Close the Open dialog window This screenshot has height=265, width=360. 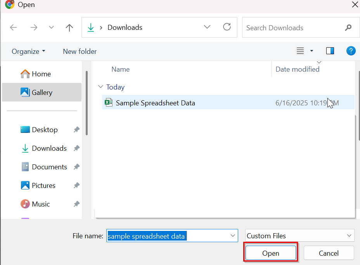pos(355,5)
